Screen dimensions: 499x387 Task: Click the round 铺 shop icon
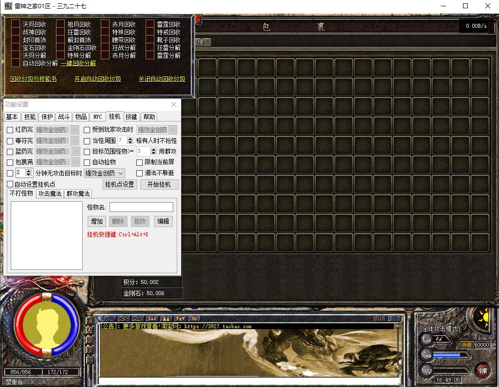pos(482,370)
